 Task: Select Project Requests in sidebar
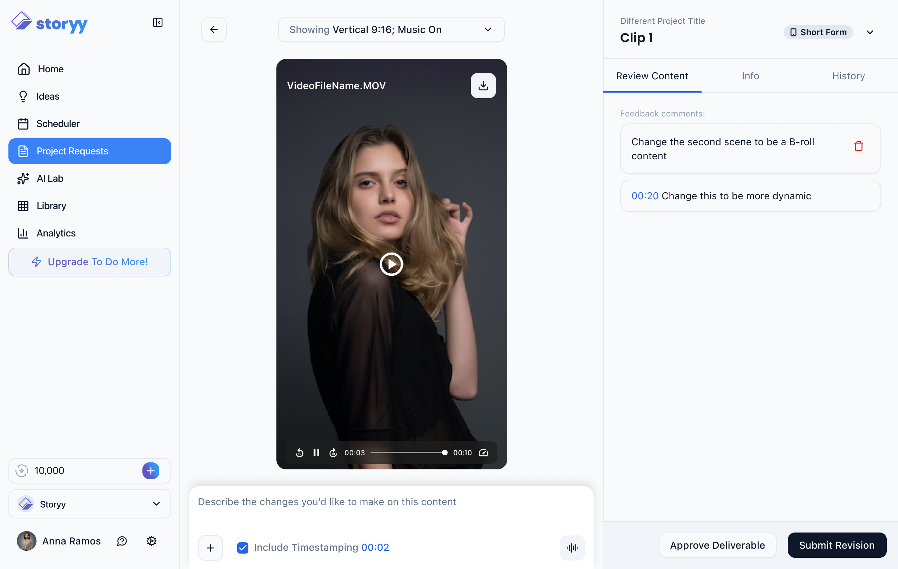(89, 151)
